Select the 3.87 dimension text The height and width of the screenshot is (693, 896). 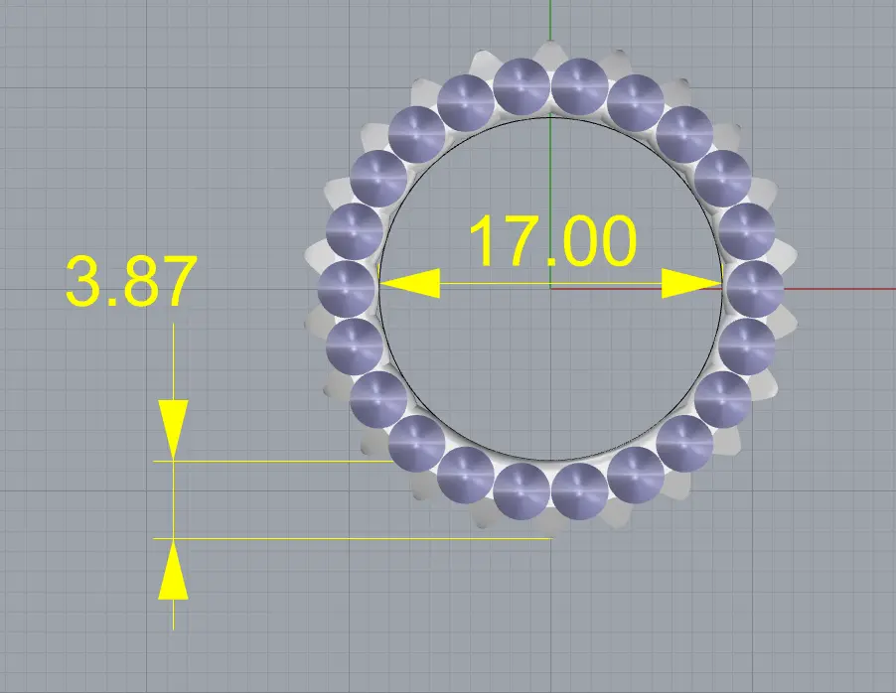pos(129,282)
